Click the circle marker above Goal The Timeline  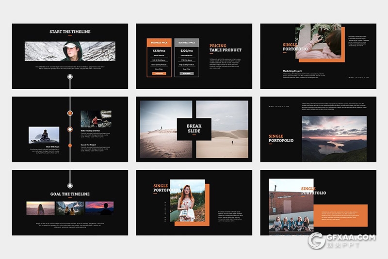[x=70, y=185]
